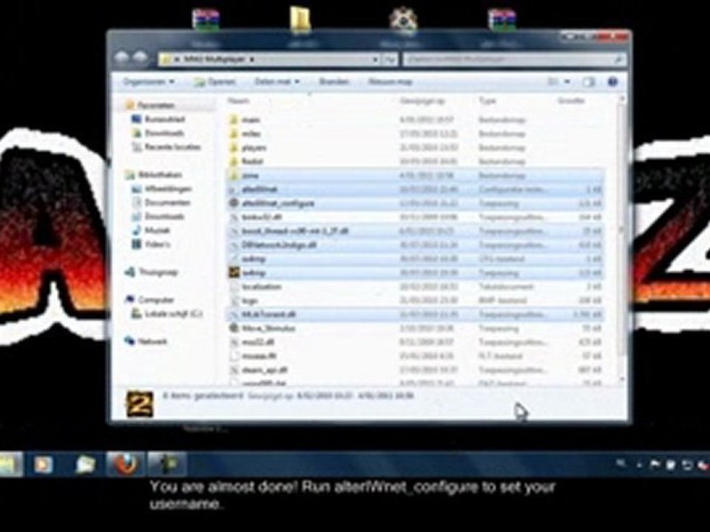Open the media player taskbar icon

pos(44,464)
